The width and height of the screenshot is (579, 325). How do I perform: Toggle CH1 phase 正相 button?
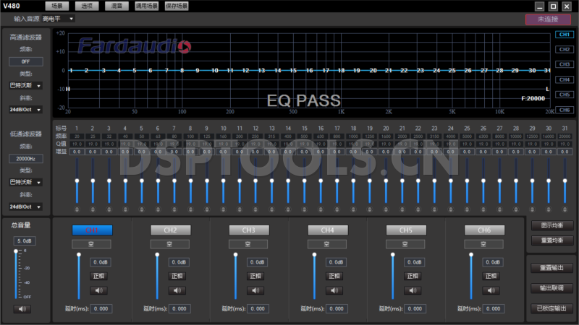(x=98, y=276)
